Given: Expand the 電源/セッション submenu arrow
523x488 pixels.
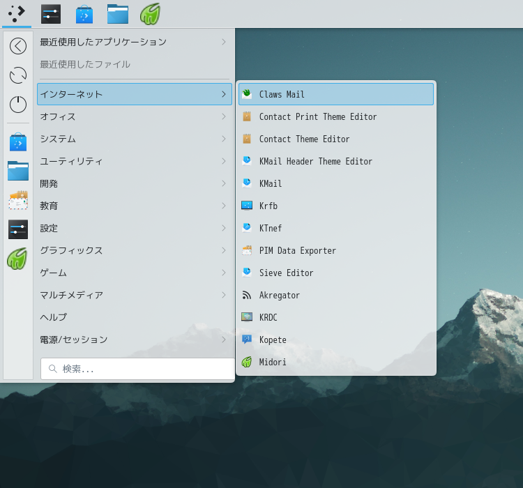Looking at the screenshot, I should (224, 340).
